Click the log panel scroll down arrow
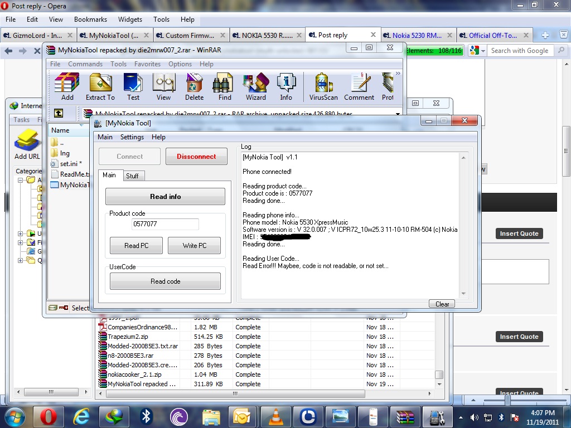The image size is (571, 428). (463, 294)
